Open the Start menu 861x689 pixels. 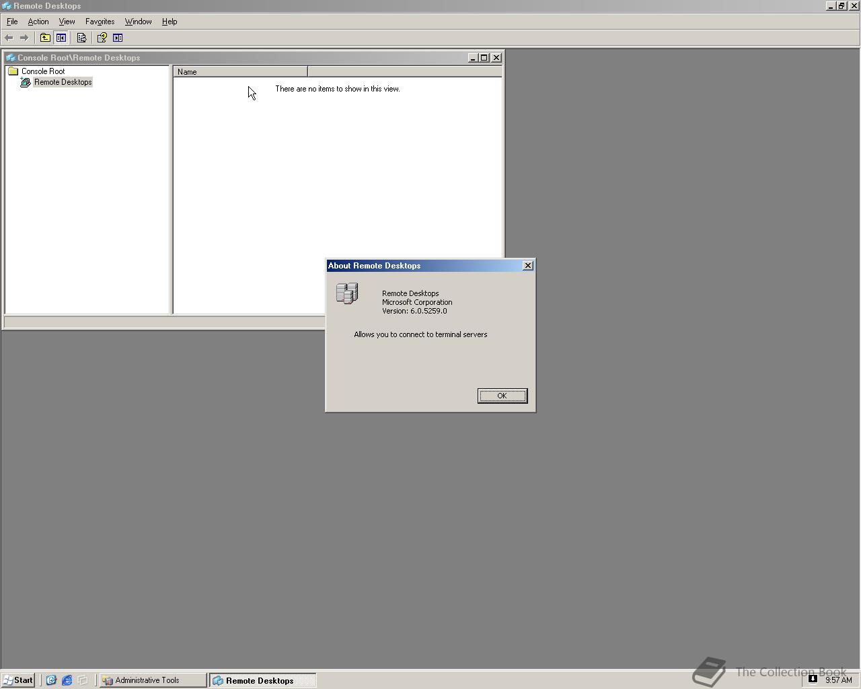coord(18,680)
